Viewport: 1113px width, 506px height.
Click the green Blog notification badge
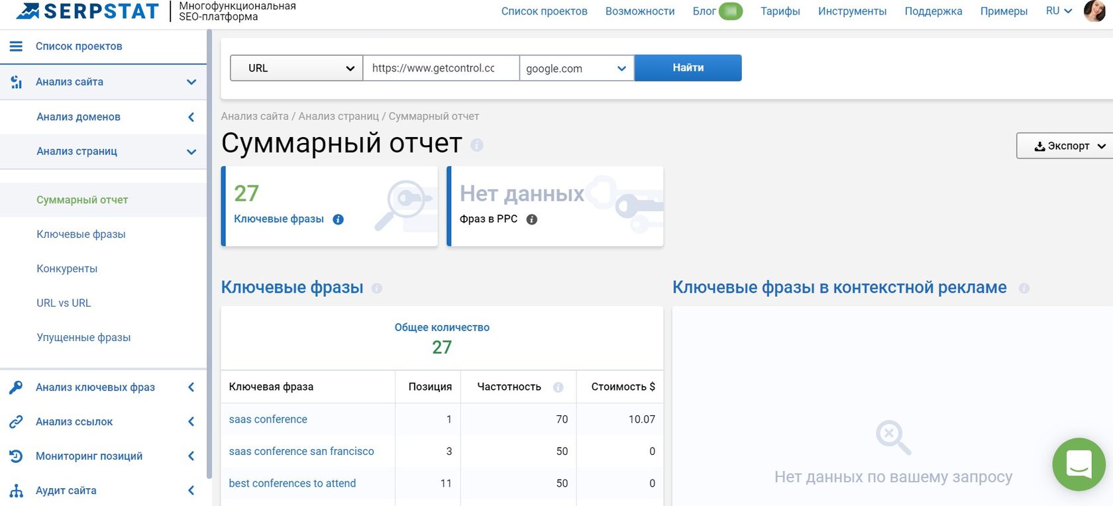pyautogui.click(x=731, y=11)
